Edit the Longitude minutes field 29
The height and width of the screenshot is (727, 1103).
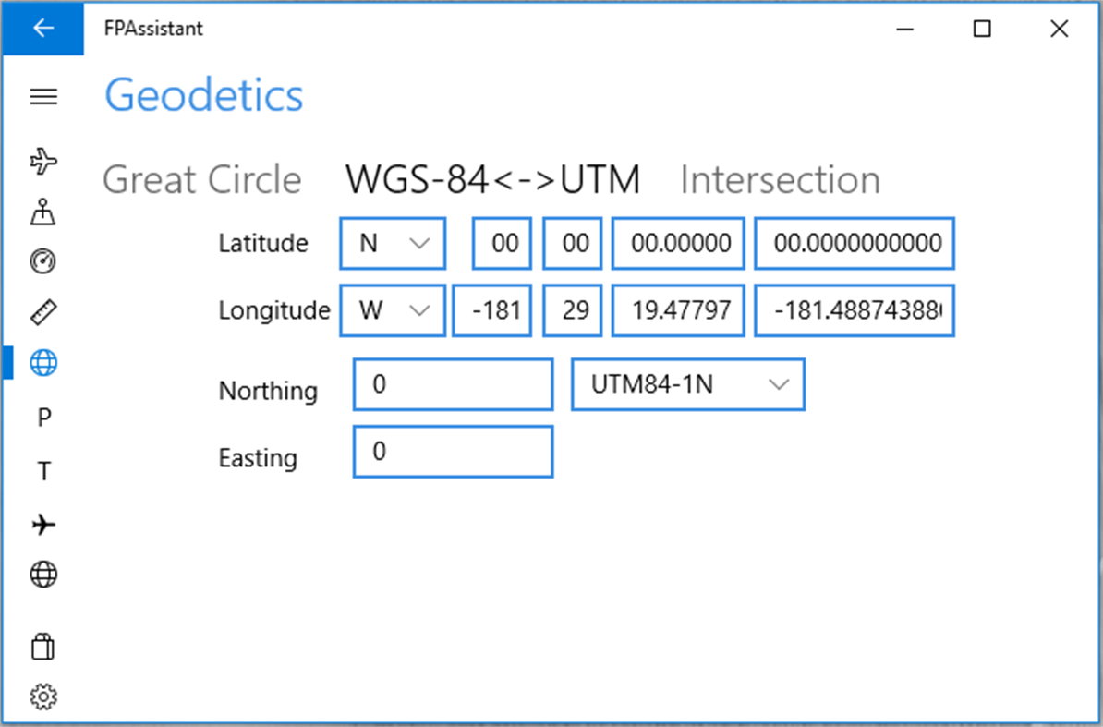573,310
